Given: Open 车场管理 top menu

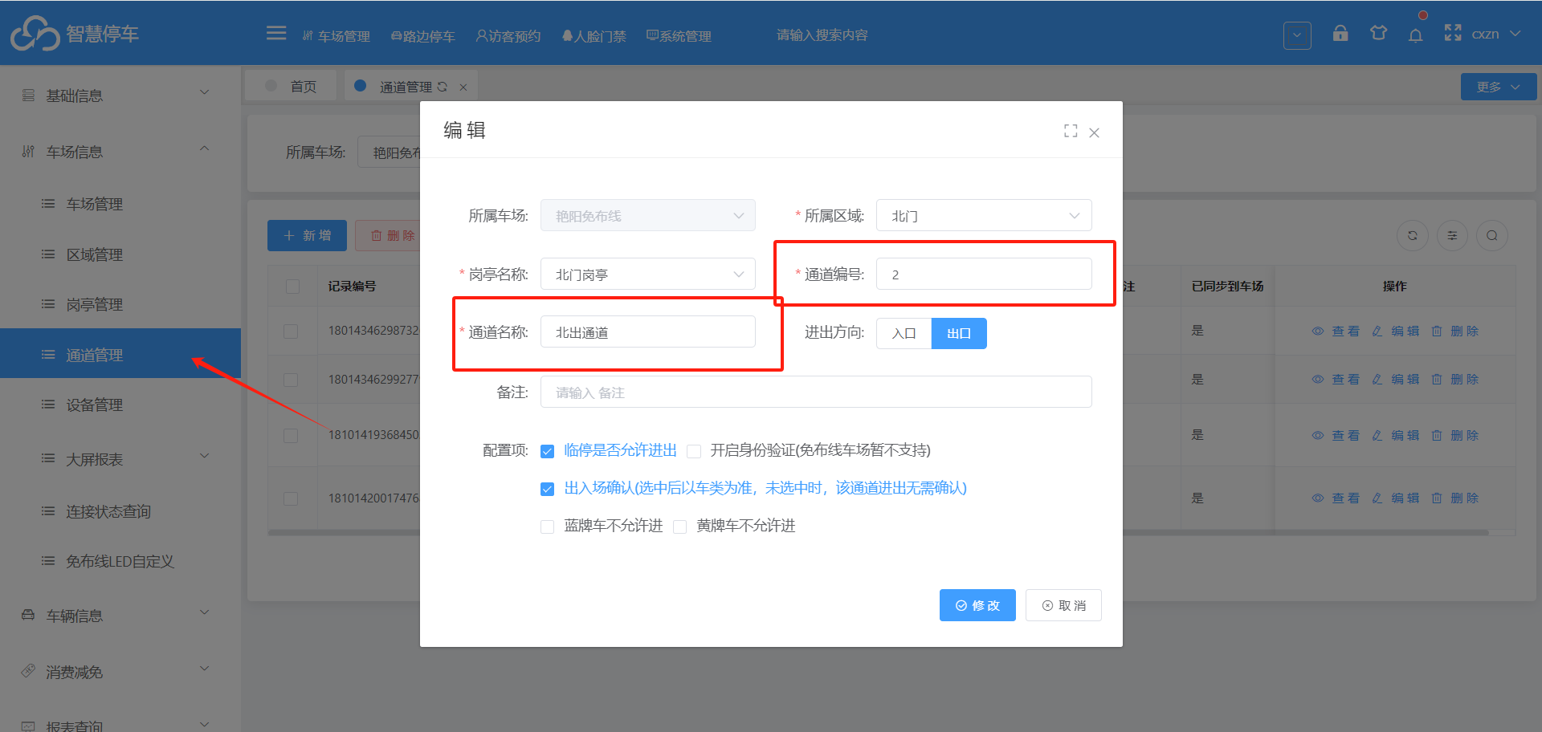Looking at the screenshot, I should (x=336, y=35).
